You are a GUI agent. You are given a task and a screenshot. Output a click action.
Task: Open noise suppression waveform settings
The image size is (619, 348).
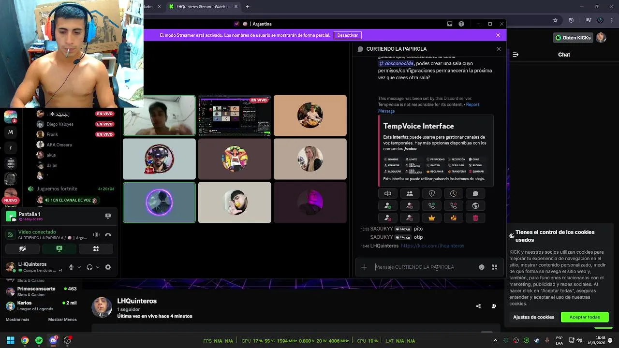coord(96,235)
